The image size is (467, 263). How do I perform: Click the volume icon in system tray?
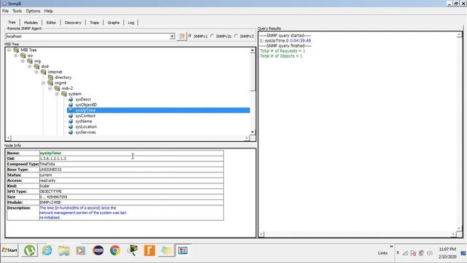430,254
